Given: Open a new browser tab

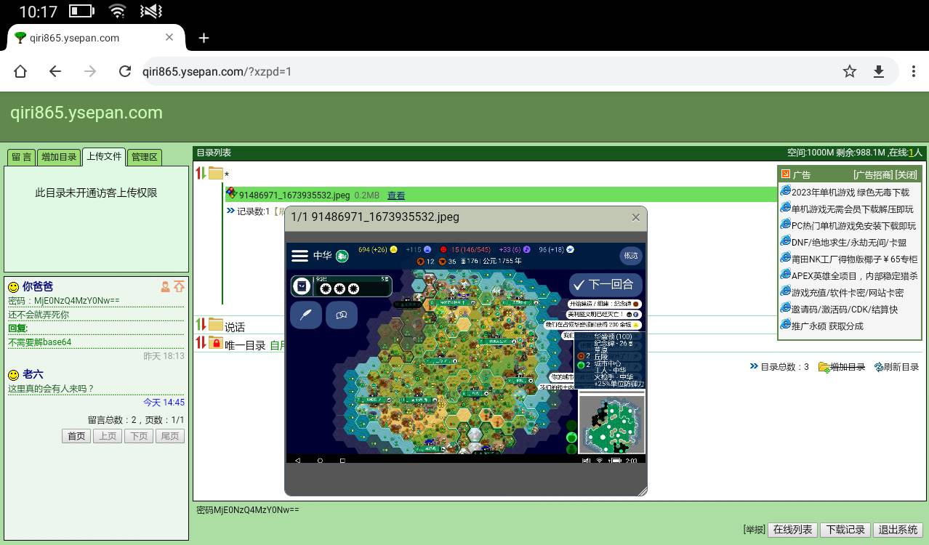Looking at the screenshot, I should click(204, 39).
